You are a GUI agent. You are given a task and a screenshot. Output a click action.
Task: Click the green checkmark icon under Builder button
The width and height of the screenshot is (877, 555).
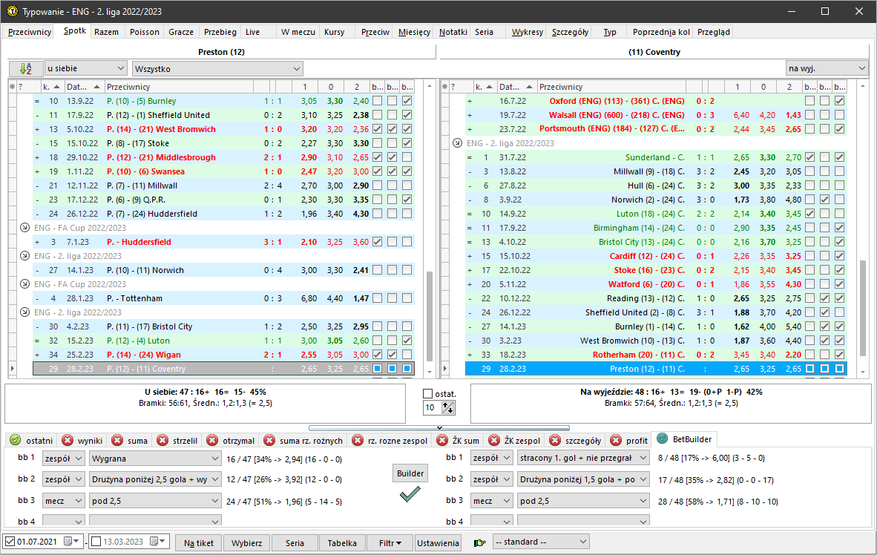409,493
